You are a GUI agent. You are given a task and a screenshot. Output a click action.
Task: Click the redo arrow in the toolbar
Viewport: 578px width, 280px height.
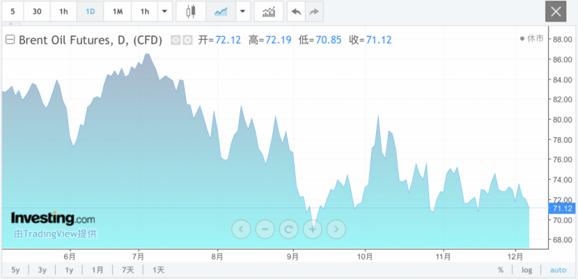pos(313,12)
